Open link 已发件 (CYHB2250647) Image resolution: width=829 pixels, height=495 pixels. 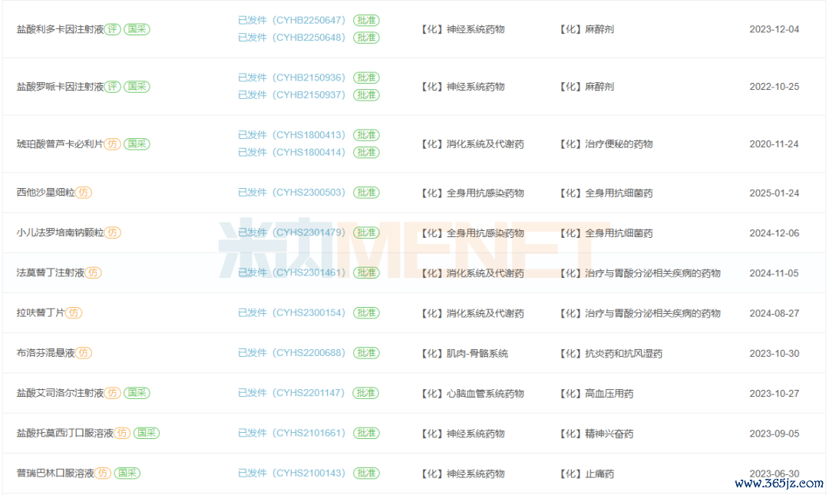[292, 20]
